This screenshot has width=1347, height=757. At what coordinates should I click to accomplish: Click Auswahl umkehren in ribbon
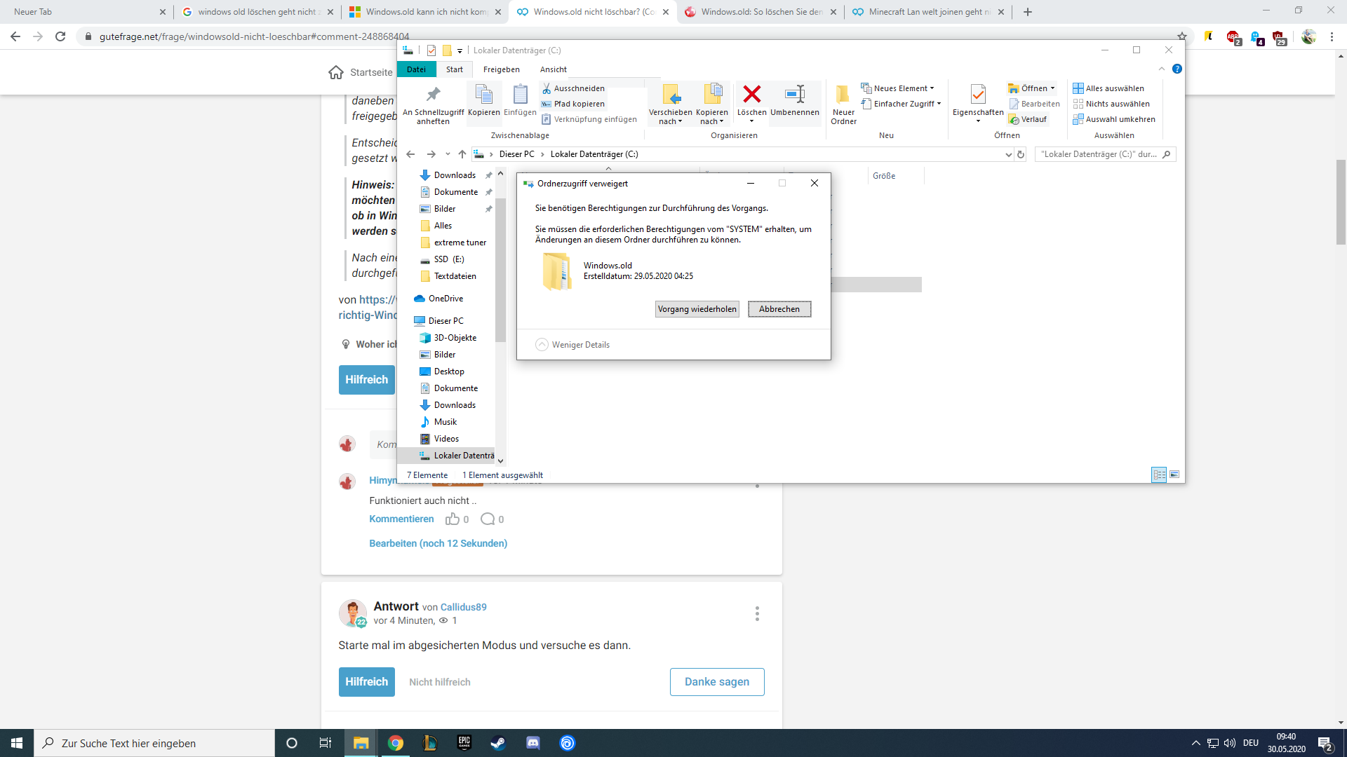tap(1114, 119)
